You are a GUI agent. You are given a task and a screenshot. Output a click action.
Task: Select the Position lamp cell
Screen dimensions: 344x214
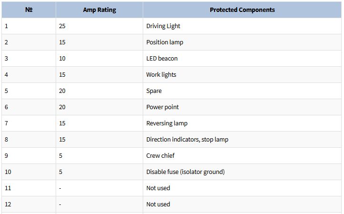(165, 42)
